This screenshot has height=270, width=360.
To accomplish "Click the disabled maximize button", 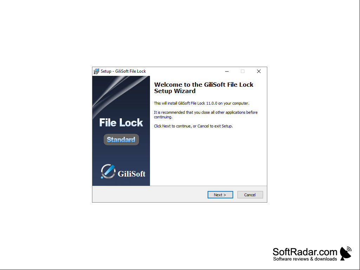I will pos(243,71).
